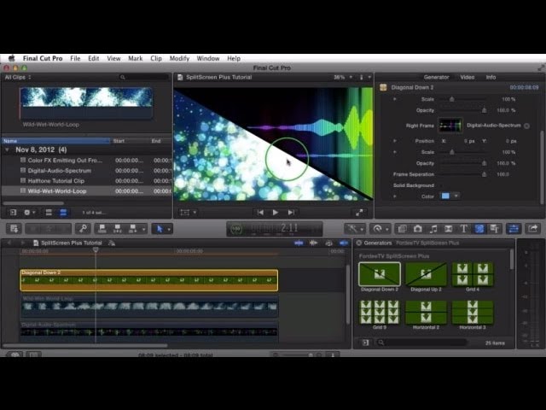Toggle the Inspector panel button
This screenshot has height=410, width=546.
[514, 229]
